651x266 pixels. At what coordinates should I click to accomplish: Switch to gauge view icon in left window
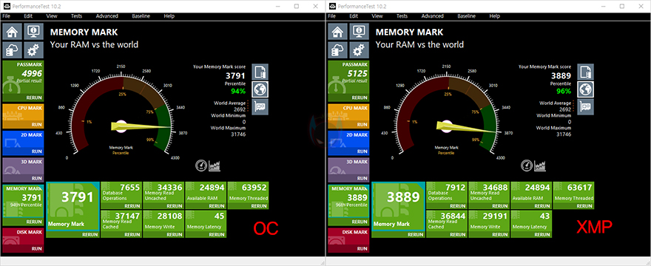point(201,166)
